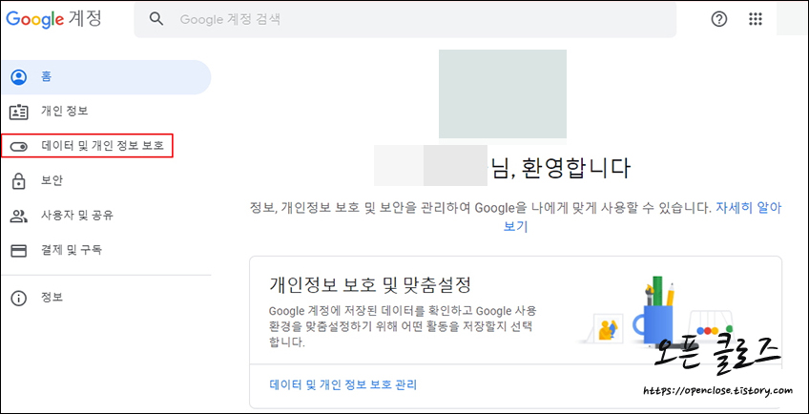Open the help question mark icon
This screenshot has width=809, height=414.
point(718,20)
